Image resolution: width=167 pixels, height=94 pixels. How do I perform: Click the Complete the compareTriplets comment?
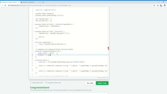coord(54,49)
